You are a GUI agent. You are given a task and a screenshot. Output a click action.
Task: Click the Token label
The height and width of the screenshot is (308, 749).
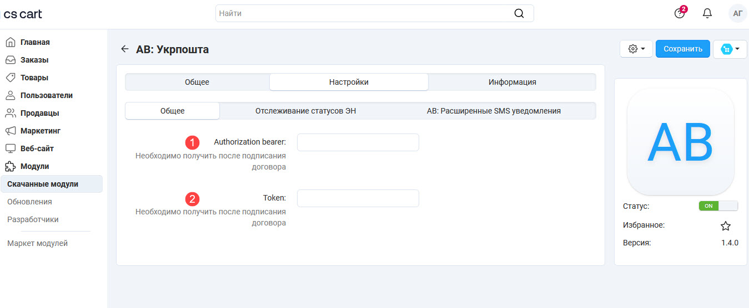tap(274, 198)
